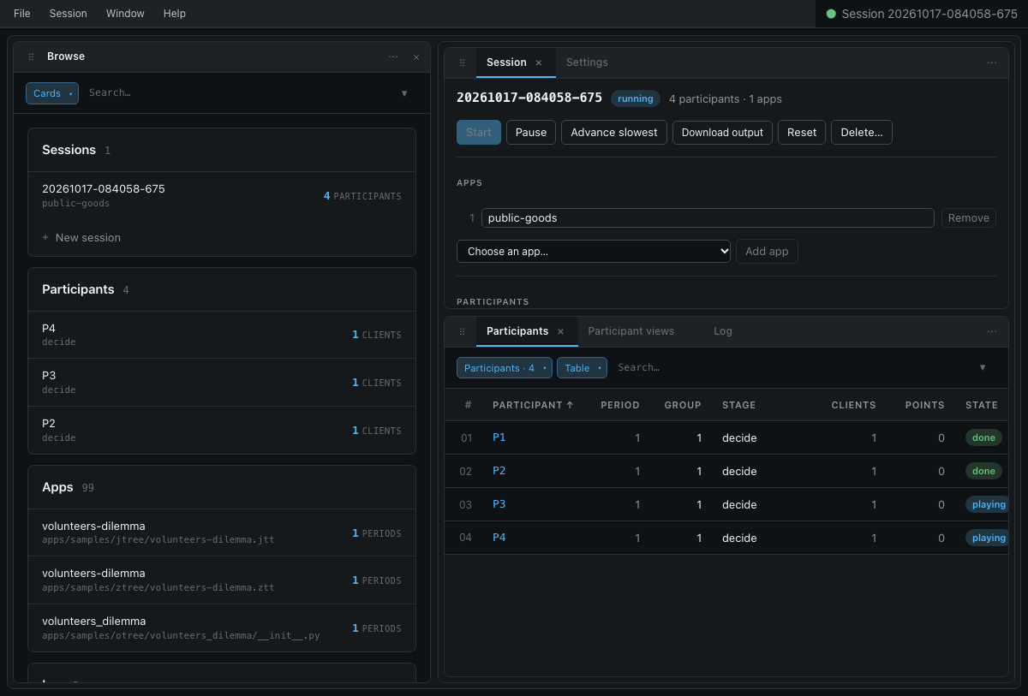This screenshot has height=696, width=1028.
Task: Click the Delete… button
Action: (862, 132)
